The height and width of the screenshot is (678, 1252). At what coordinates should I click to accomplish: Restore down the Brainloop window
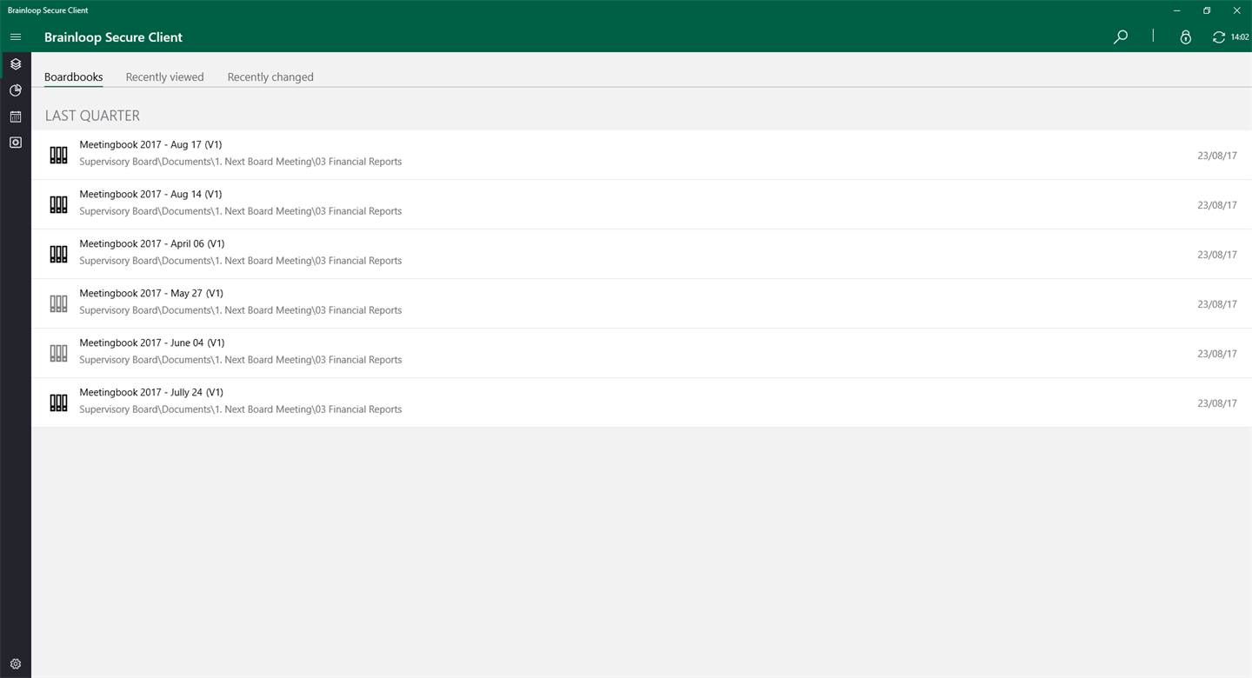pyautogui.click(x=1207, y=10)
